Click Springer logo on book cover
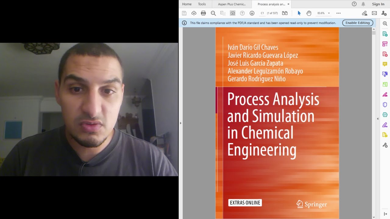390x219 pixels. coord(312,204)
